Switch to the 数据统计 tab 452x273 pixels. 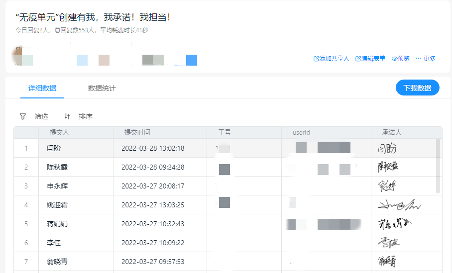click(x=102, y=88)
